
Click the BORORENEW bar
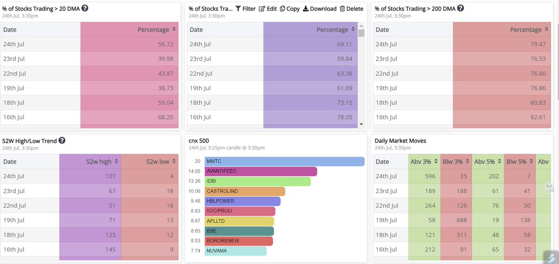point(239,241)
